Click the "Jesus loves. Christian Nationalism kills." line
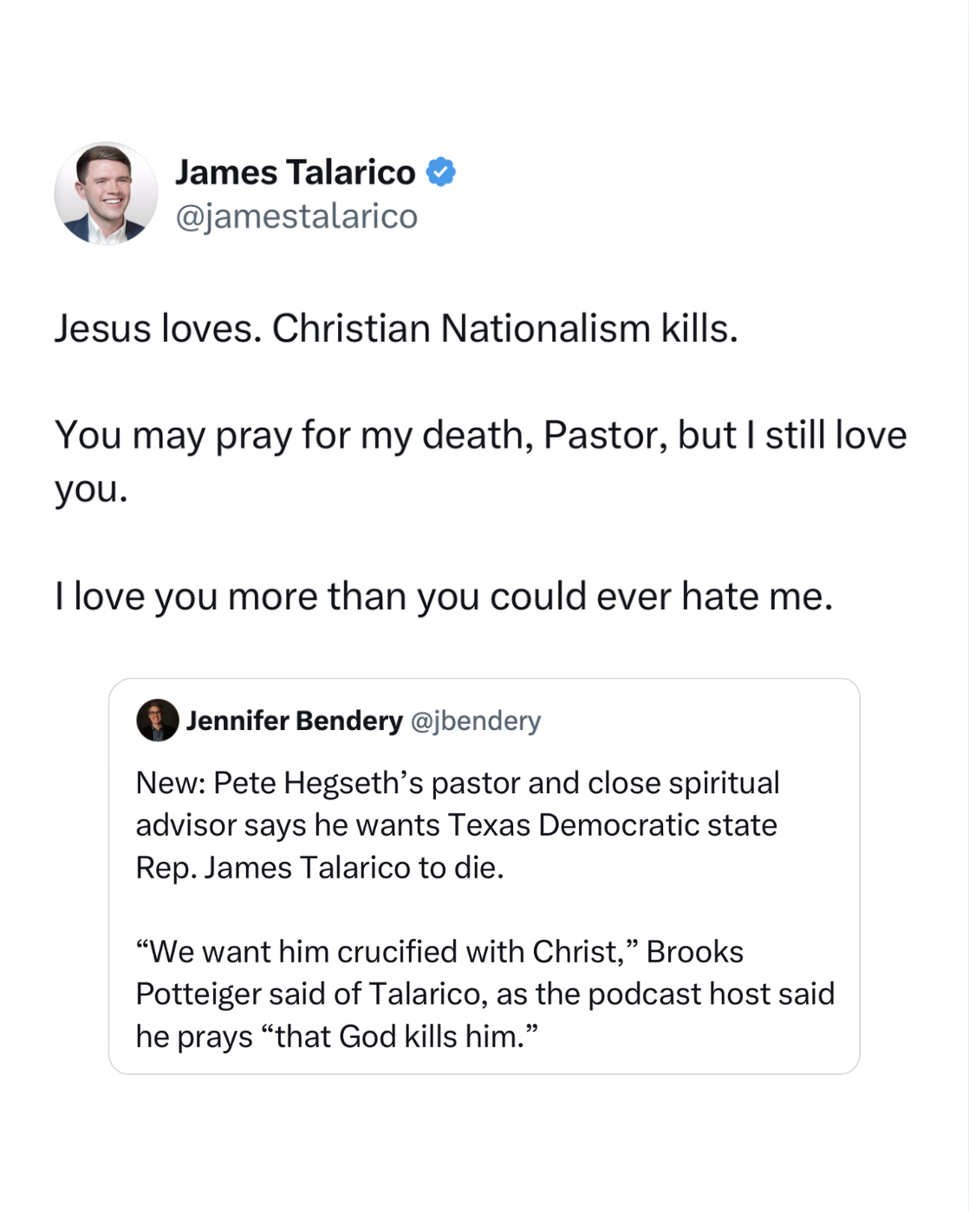 (396, 329)
